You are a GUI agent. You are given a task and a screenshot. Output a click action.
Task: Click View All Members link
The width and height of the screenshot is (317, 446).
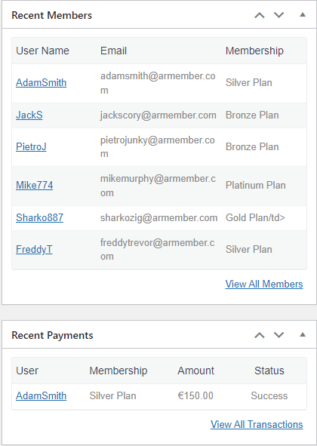(264, 285)
